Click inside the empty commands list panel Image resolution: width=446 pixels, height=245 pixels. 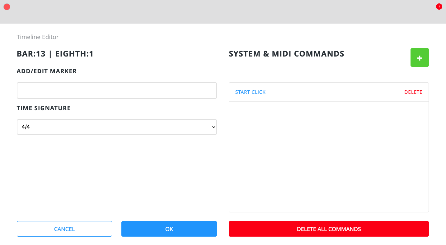click(329, 155)
